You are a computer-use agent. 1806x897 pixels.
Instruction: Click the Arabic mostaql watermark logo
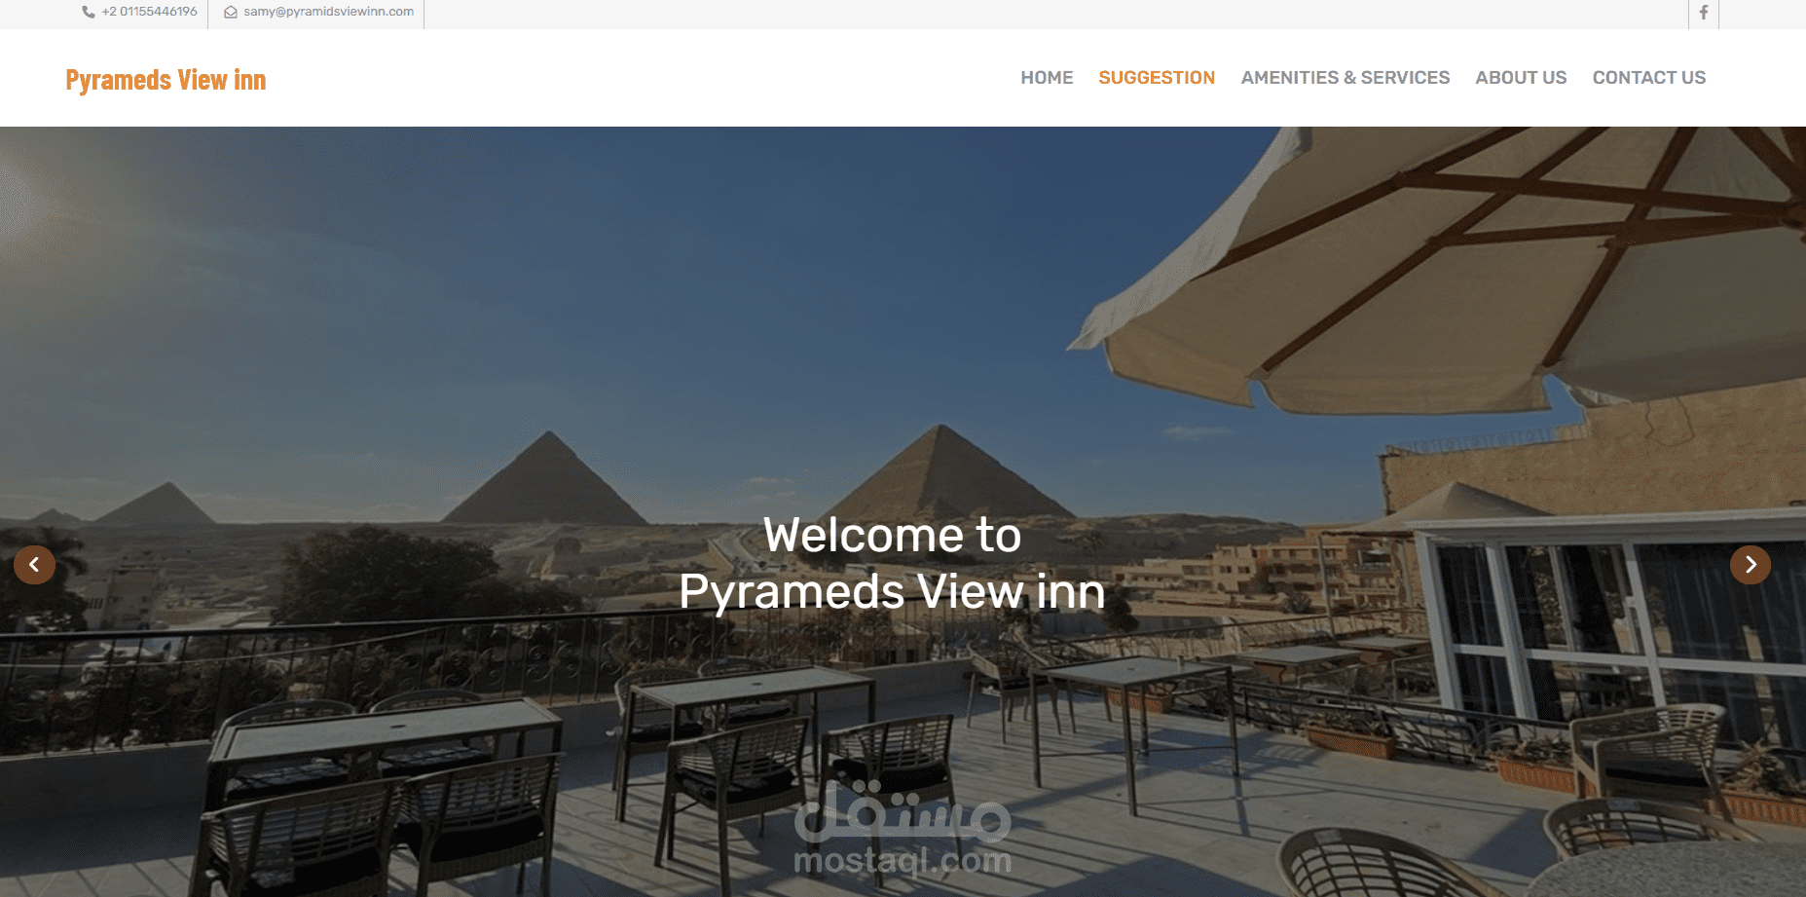[x=903, y=810]
